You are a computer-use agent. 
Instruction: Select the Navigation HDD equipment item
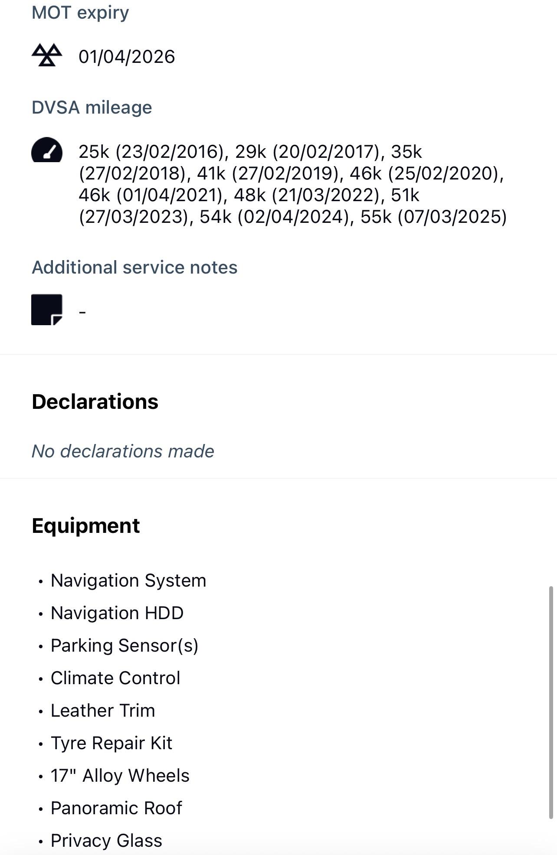click(117, 613)
